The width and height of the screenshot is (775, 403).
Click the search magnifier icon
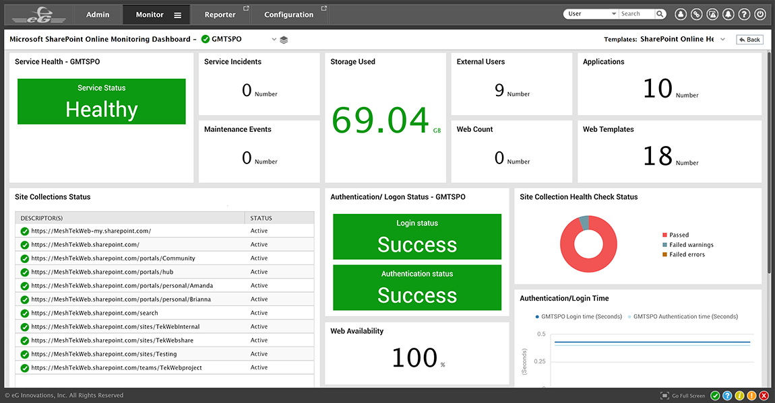pyautogui.click(x=660, y=14)
